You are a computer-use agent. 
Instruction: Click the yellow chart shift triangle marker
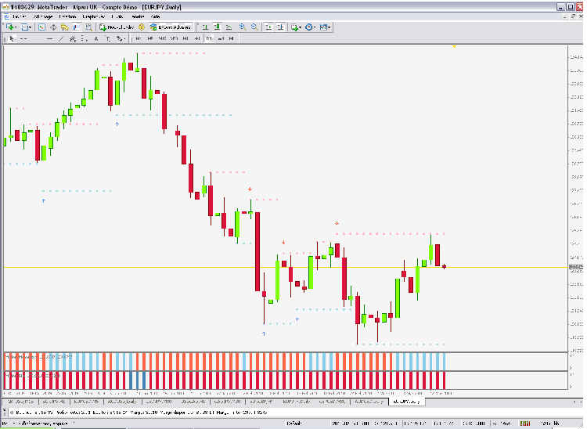[x=454, y=46]
